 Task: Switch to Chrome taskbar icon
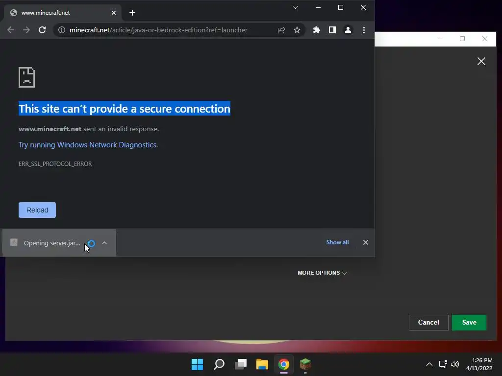[284, 364]
